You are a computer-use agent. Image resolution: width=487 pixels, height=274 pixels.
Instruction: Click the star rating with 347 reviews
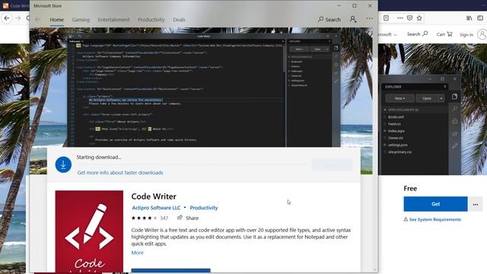pos(150,218)
